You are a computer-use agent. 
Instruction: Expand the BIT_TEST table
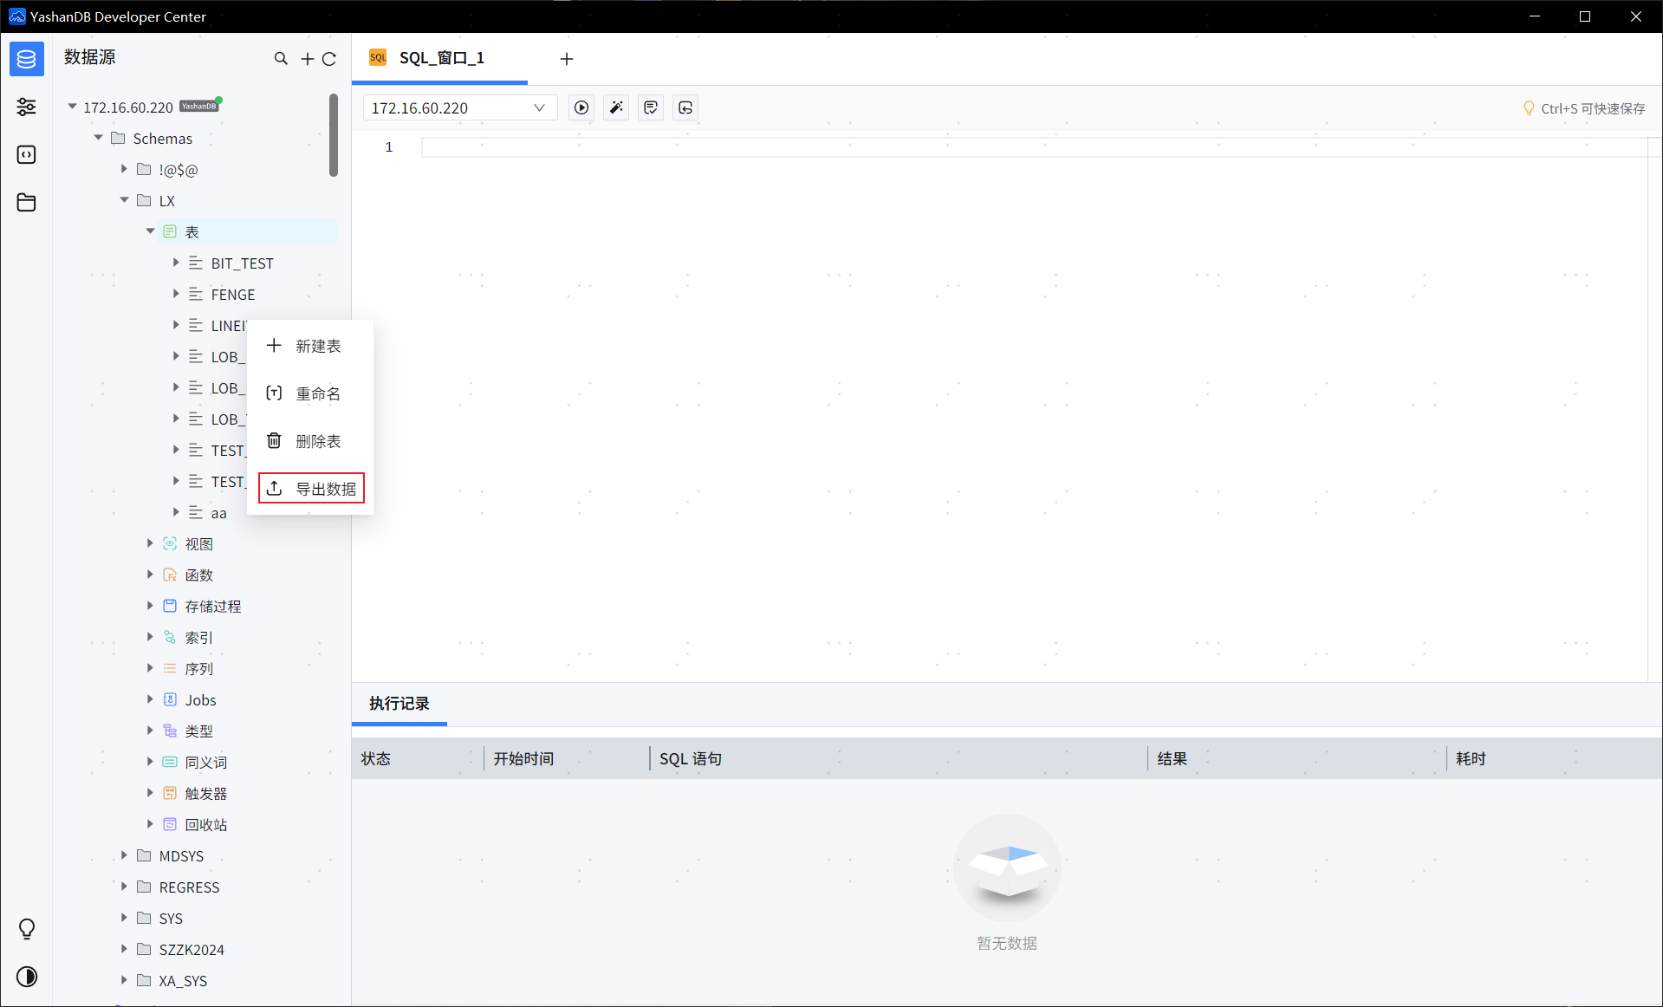176,263
